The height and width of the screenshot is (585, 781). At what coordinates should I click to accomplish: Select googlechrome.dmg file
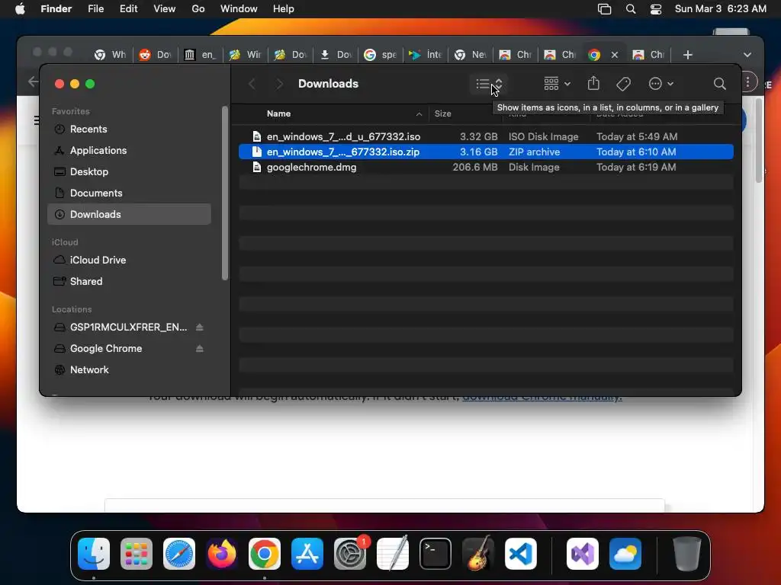(486, 168)
